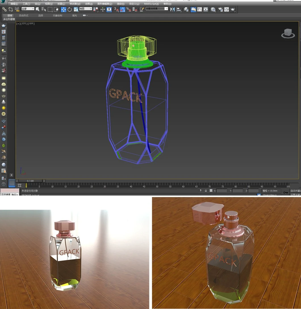Toggle the Angle Snap button
Viewport: 301px width, 309px height.
pos(122,9)
